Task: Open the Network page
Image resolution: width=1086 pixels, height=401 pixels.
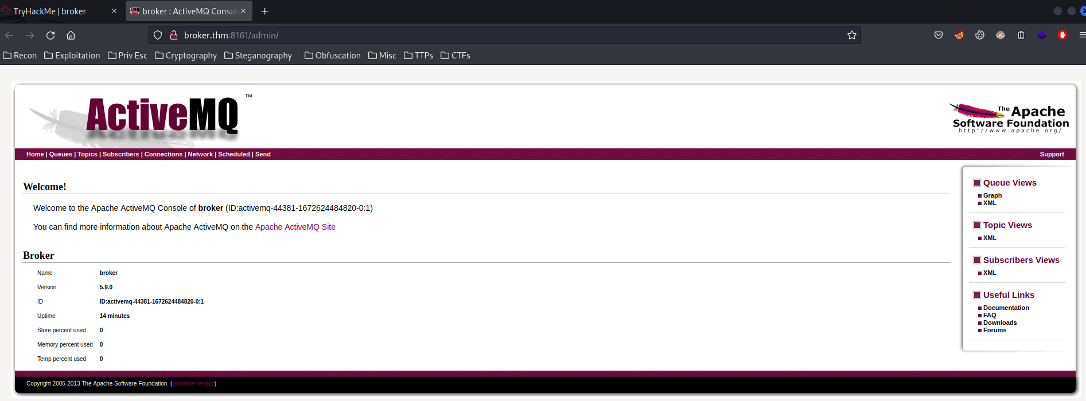Action: [200, 154]
